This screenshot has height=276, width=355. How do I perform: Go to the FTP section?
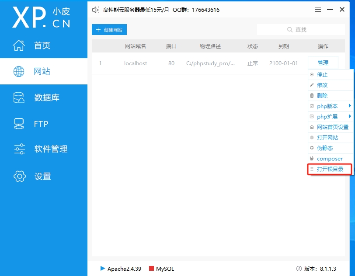pos(44,124)
